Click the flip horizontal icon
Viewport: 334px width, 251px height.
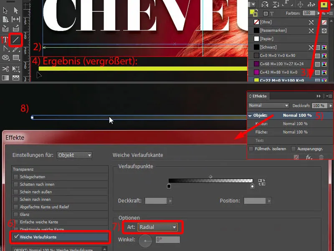(265, 4)
